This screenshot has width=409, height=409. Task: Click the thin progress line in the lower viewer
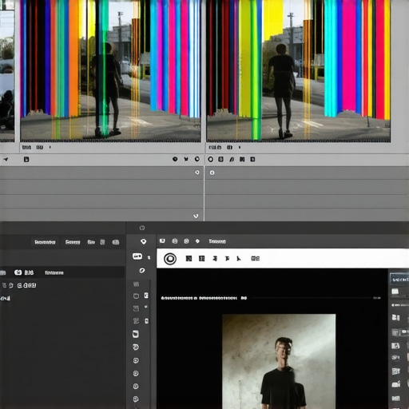pos(311,298)
